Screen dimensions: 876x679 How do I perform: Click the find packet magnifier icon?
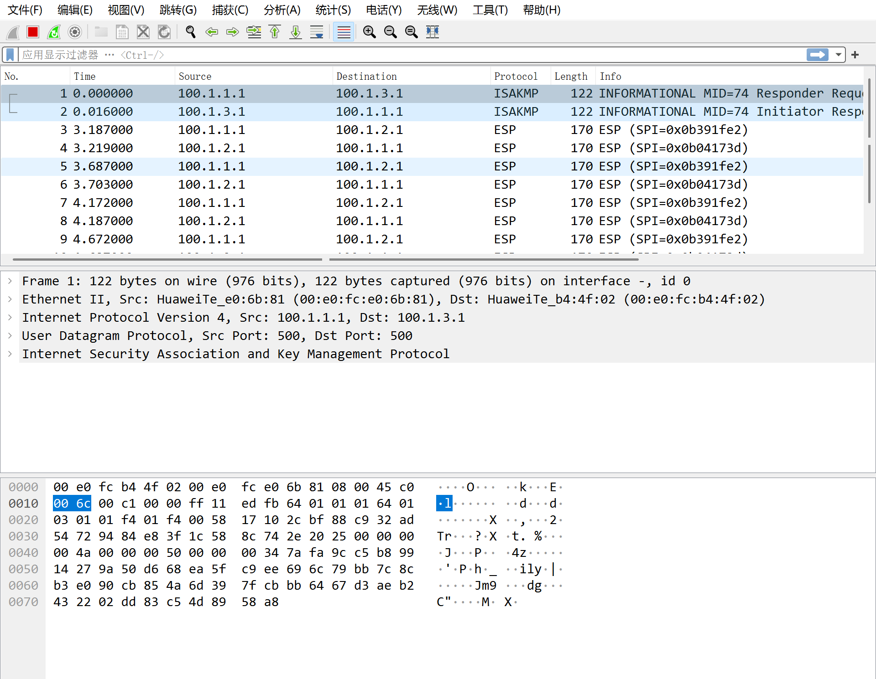coord(191,32)
